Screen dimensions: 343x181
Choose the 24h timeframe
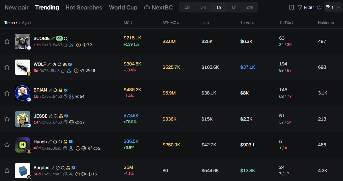[249, 7]
